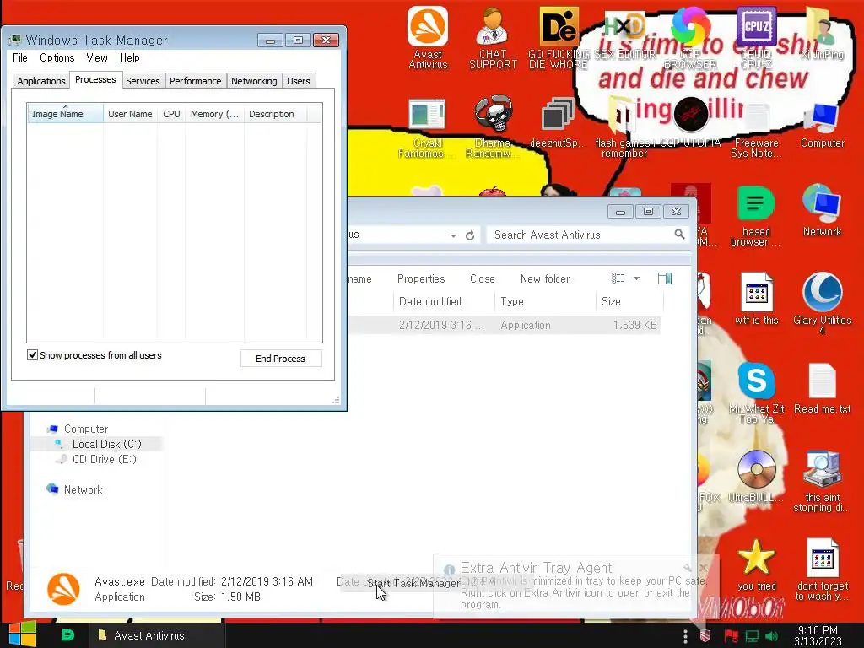Click Explorer search magnifier icon
864x648 pixels.
tap(679, 235)
